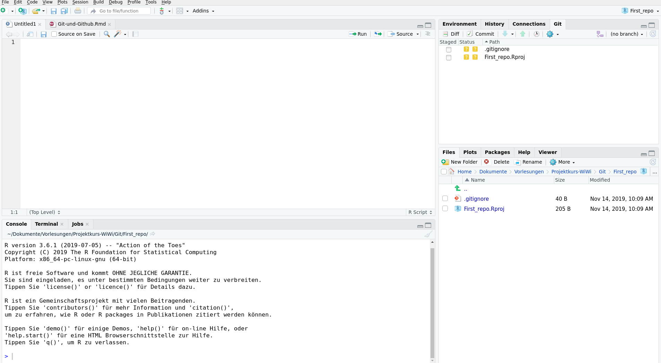Click the Go to file/function search field
Screen dimensions: 661x363
pos(119,11)
